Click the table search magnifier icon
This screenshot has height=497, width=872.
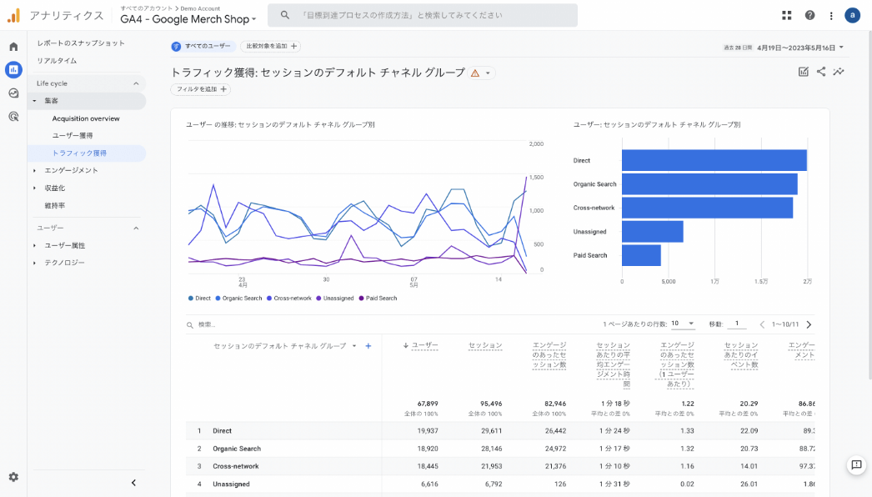click(190, 325)
